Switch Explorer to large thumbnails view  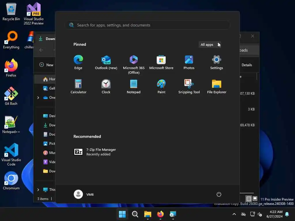255,199
